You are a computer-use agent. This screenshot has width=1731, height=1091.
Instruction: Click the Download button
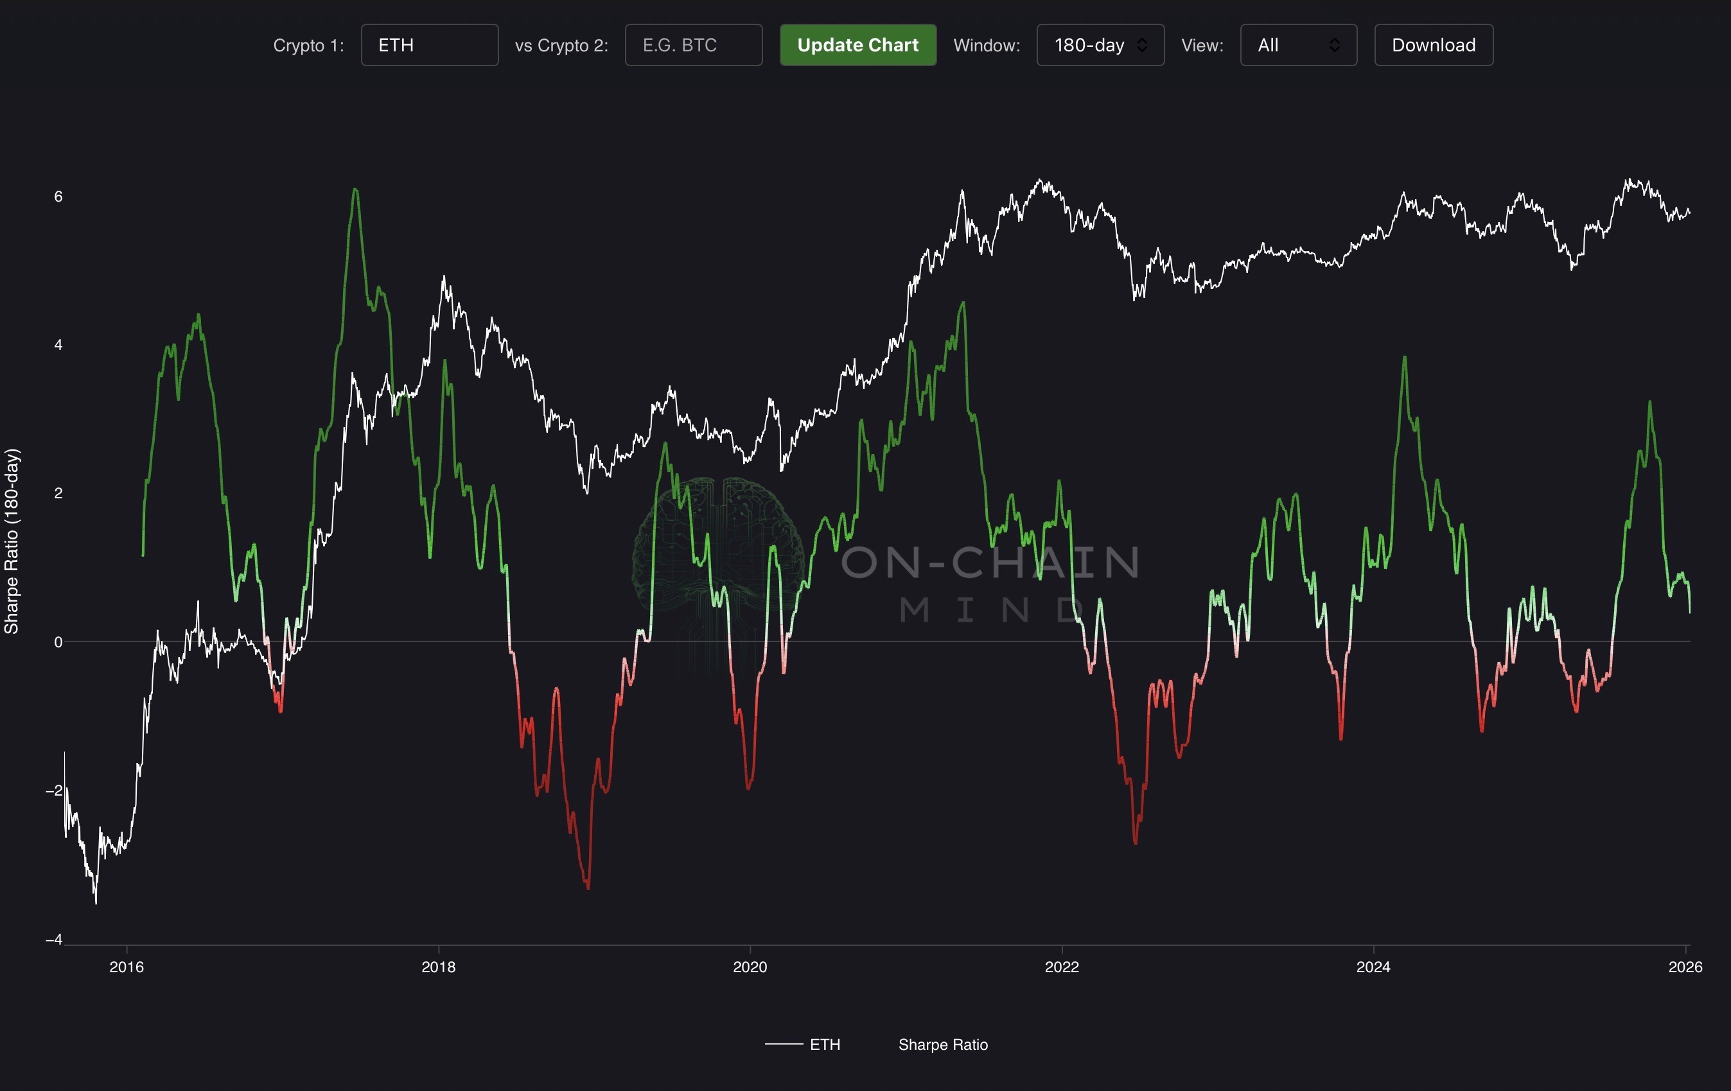(x=1434, y=46)
